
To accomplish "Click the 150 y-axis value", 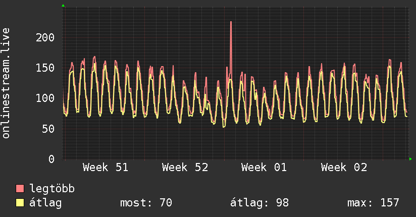I will click(x=45, y=68).
